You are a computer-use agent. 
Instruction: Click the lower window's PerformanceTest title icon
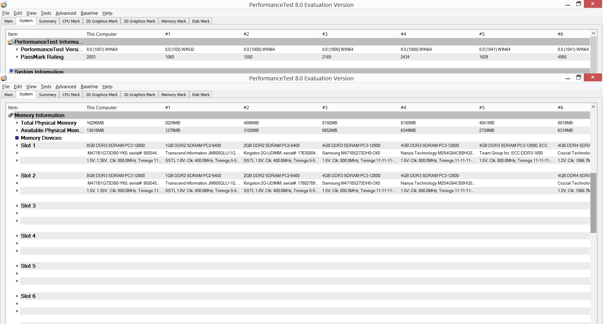[x=4, y=78]
